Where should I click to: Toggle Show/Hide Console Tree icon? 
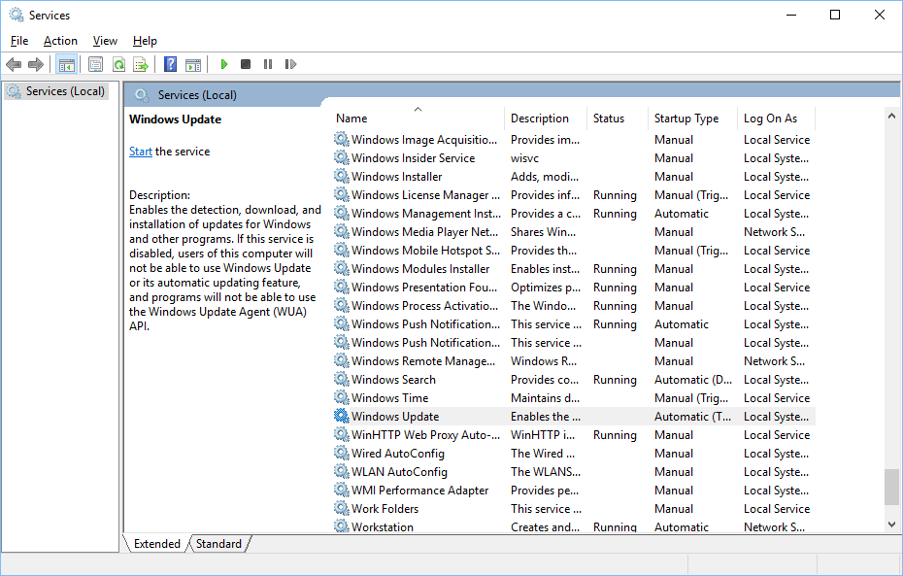pos(67,64)
